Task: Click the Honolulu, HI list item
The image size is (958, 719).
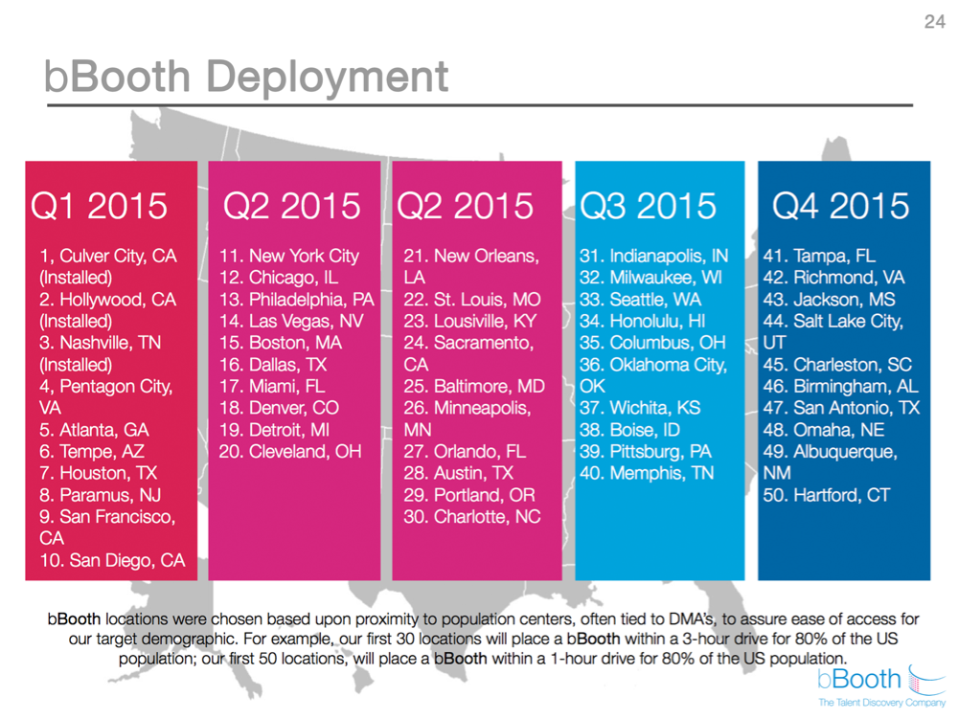Action: pos(643,321)
